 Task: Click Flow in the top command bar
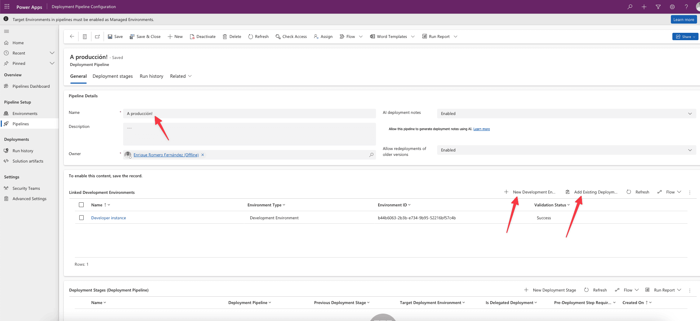[347, 36]
